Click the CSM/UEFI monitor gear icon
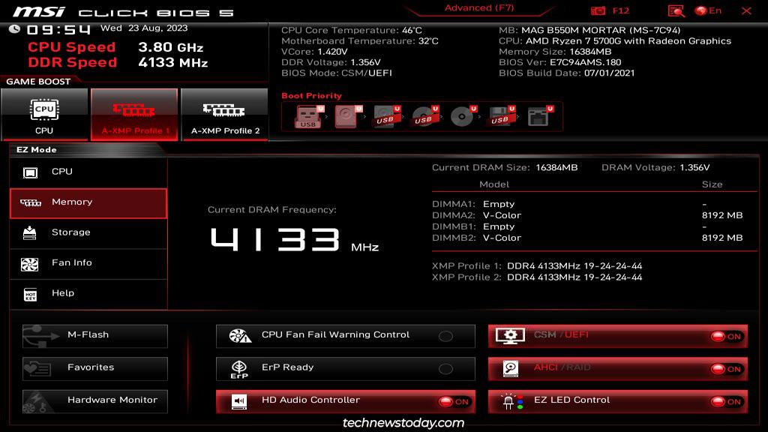This screenshot has width=768, height=432. tap(510, 336)
